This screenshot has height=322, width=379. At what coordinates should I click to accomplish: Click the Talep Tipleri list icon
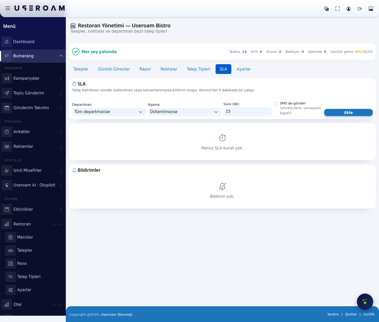click(11, 277)
